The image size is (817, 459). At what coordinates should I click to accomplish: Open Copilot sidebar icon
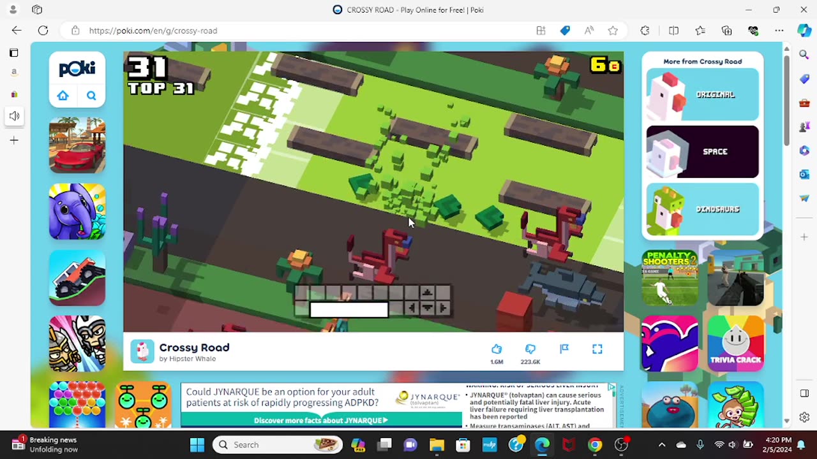click(804, 31)
